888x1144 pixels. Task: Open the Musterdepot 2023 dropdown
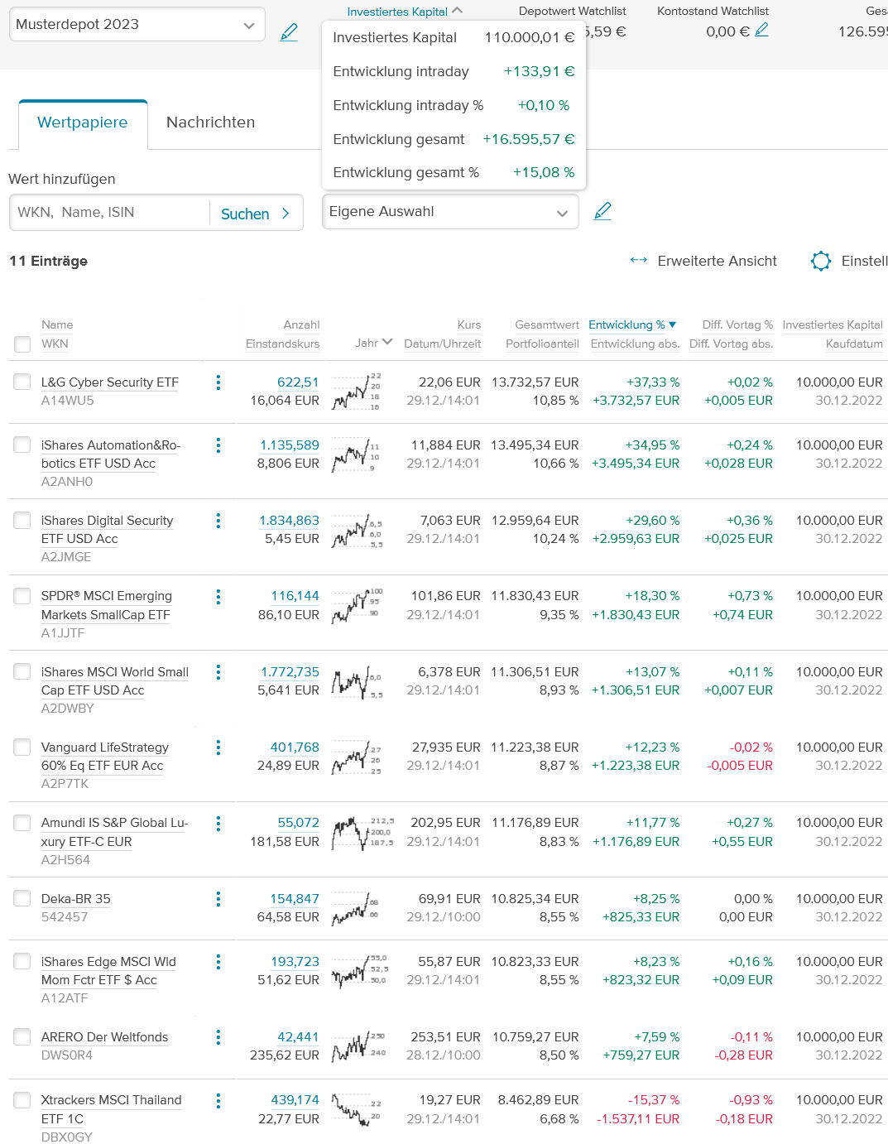[137, 25]
